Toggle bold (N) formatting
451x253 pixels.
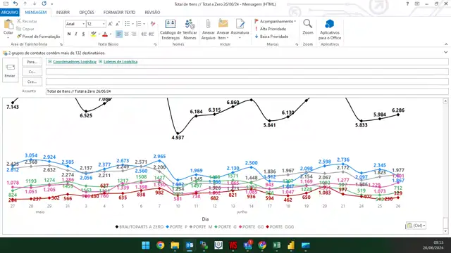point(69,34)
